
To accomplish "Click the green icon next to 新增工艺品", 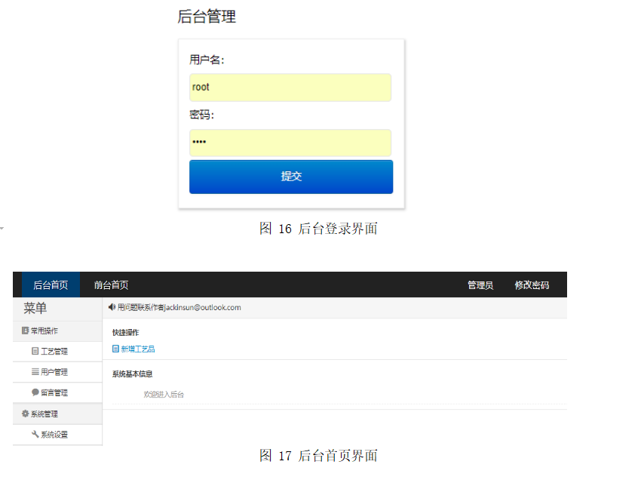I will pos(113,349).
